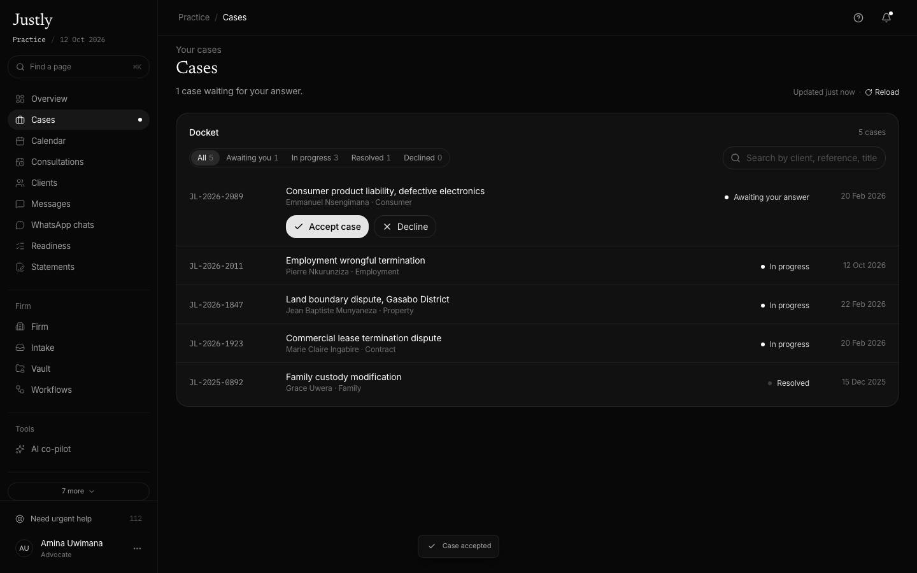Click the Case accepted toast notification

[458, 546]
